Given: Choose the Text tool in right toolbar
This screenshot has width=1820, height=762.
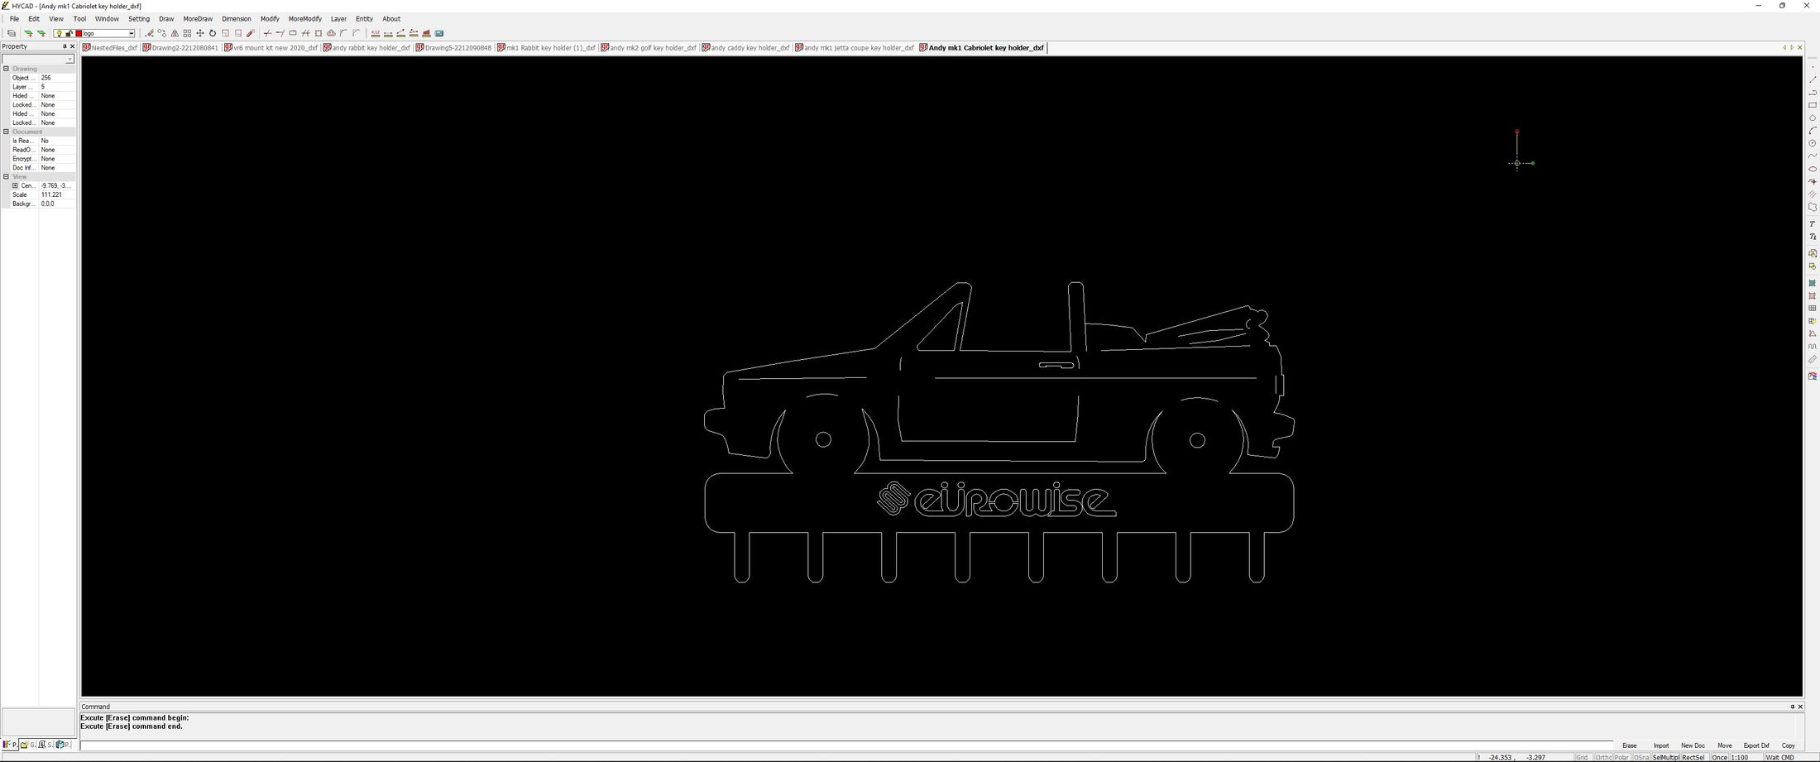Looking at the screenshot, I should (x=1812, y=224).
